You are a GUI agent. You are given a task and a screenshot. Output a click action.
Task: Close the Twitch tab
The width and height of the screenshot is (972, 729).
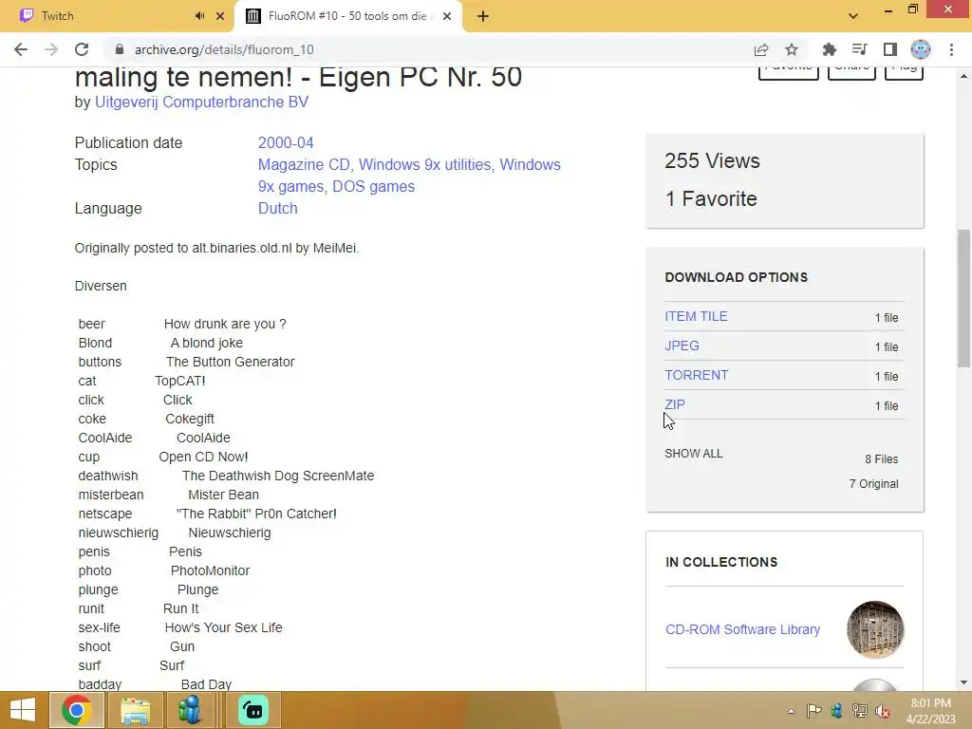pos(220,16)
